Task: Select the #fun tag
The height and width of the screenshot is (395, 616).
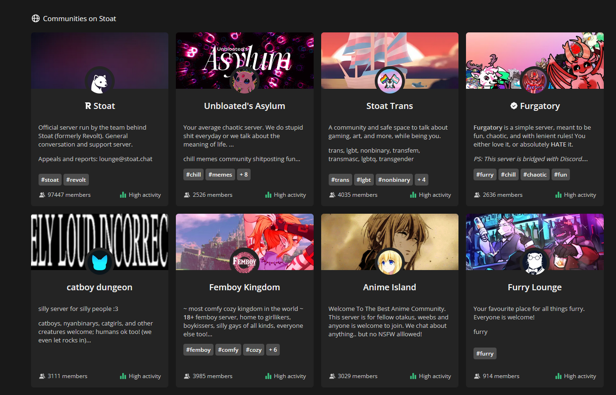Action: pyautogui.click(x=561, y=175)
